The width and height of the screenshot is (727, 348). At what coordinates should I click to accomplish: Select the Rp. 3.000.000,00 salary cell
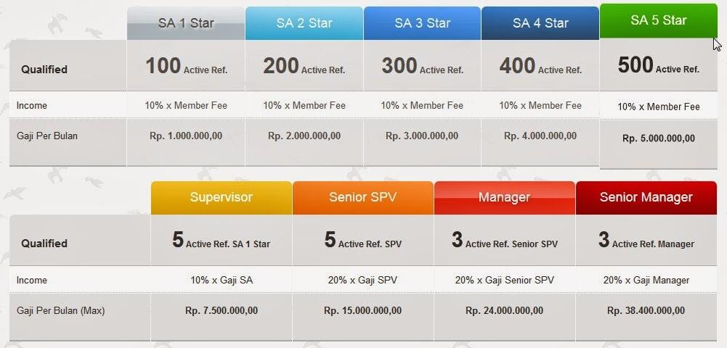(422, 136)
